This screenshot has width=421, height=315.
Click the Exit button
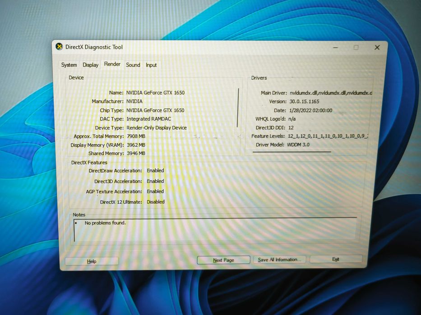pos(336,259)
